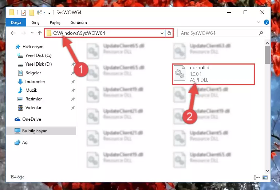Open the Paylaş ribbon tab
280x190 pixels.
point(55,22)
